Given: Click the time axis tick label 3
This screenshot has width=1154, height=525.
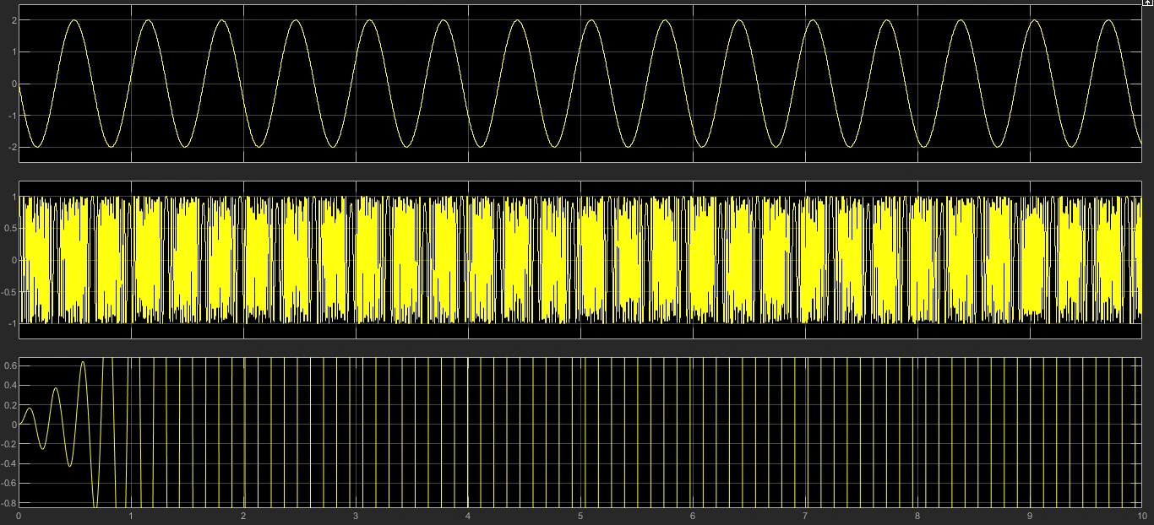Looking at the screenshot, I should [356, 515].
